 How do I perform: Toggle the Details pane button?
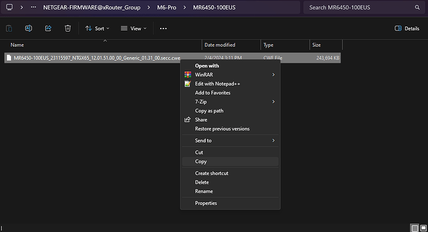pyautogui.click(x=407, y=29)
